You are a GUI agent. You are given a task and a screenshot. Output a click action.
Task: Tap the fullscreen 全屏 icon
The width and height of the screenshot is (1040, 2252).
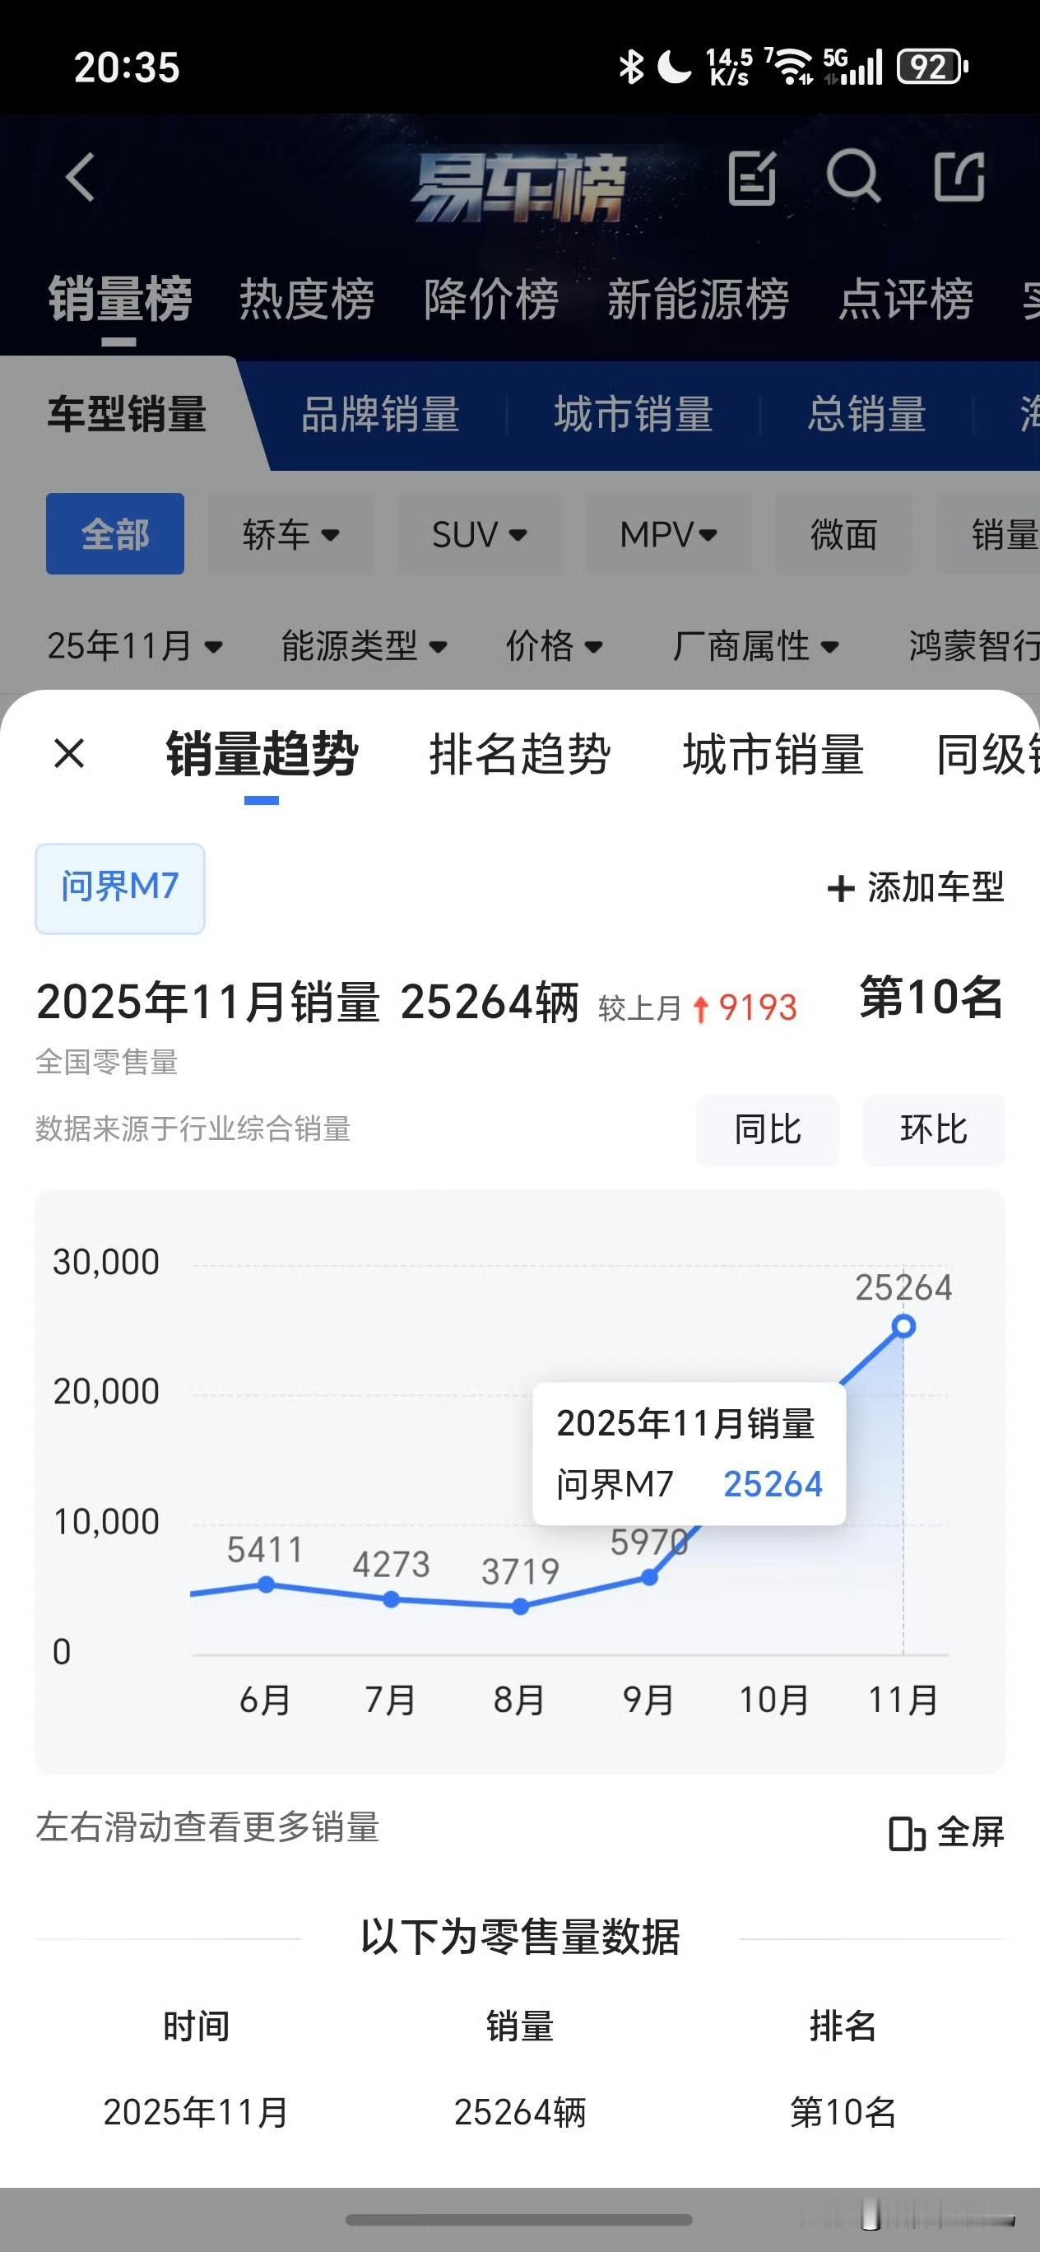[x=906, y=1833]
